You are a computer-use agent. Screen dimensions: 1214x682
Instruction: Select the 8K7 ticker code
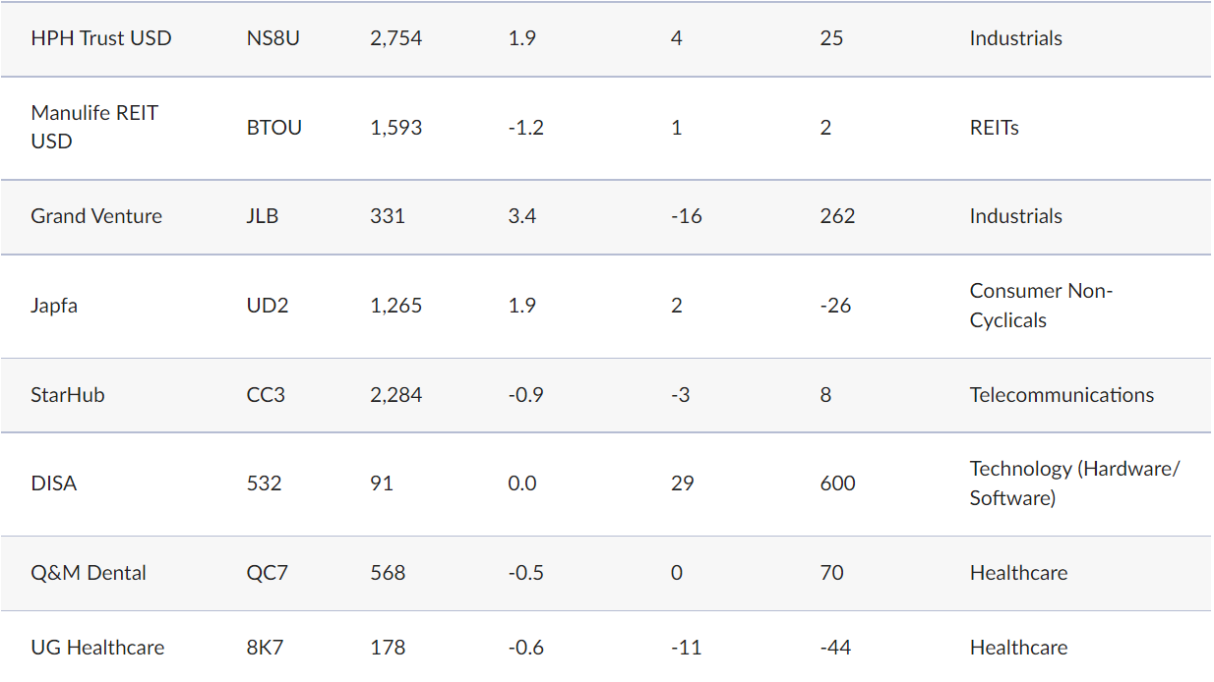tap(265, 648)
